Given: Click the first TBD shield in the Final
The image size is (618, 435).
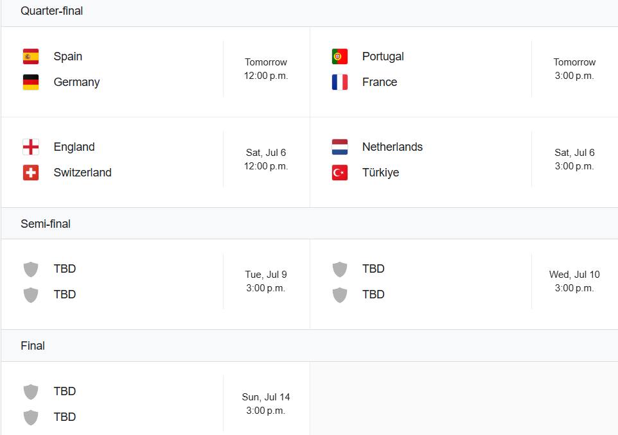Looking at the screenshot, I should click(31, 392).
